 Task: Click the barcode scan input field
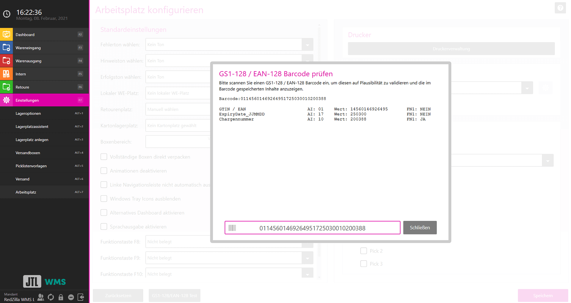312,228
